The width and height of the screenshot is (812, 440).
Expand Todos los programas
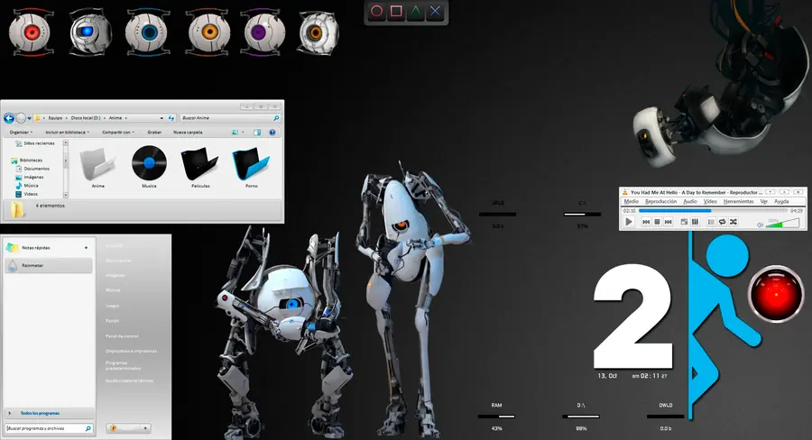tap(49, 413)
